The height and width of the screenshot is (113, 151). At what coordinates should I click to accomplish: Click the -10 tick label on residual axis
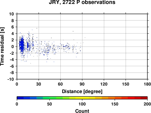click(11, 79)
